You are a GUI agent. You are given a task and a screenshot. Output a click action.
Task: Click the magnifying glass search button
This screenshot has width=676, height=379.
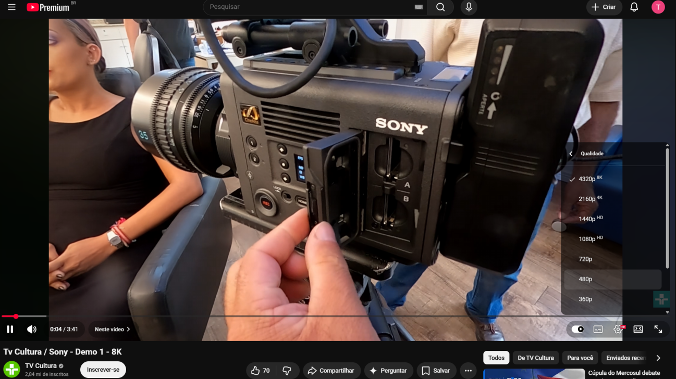coord(440,7)
